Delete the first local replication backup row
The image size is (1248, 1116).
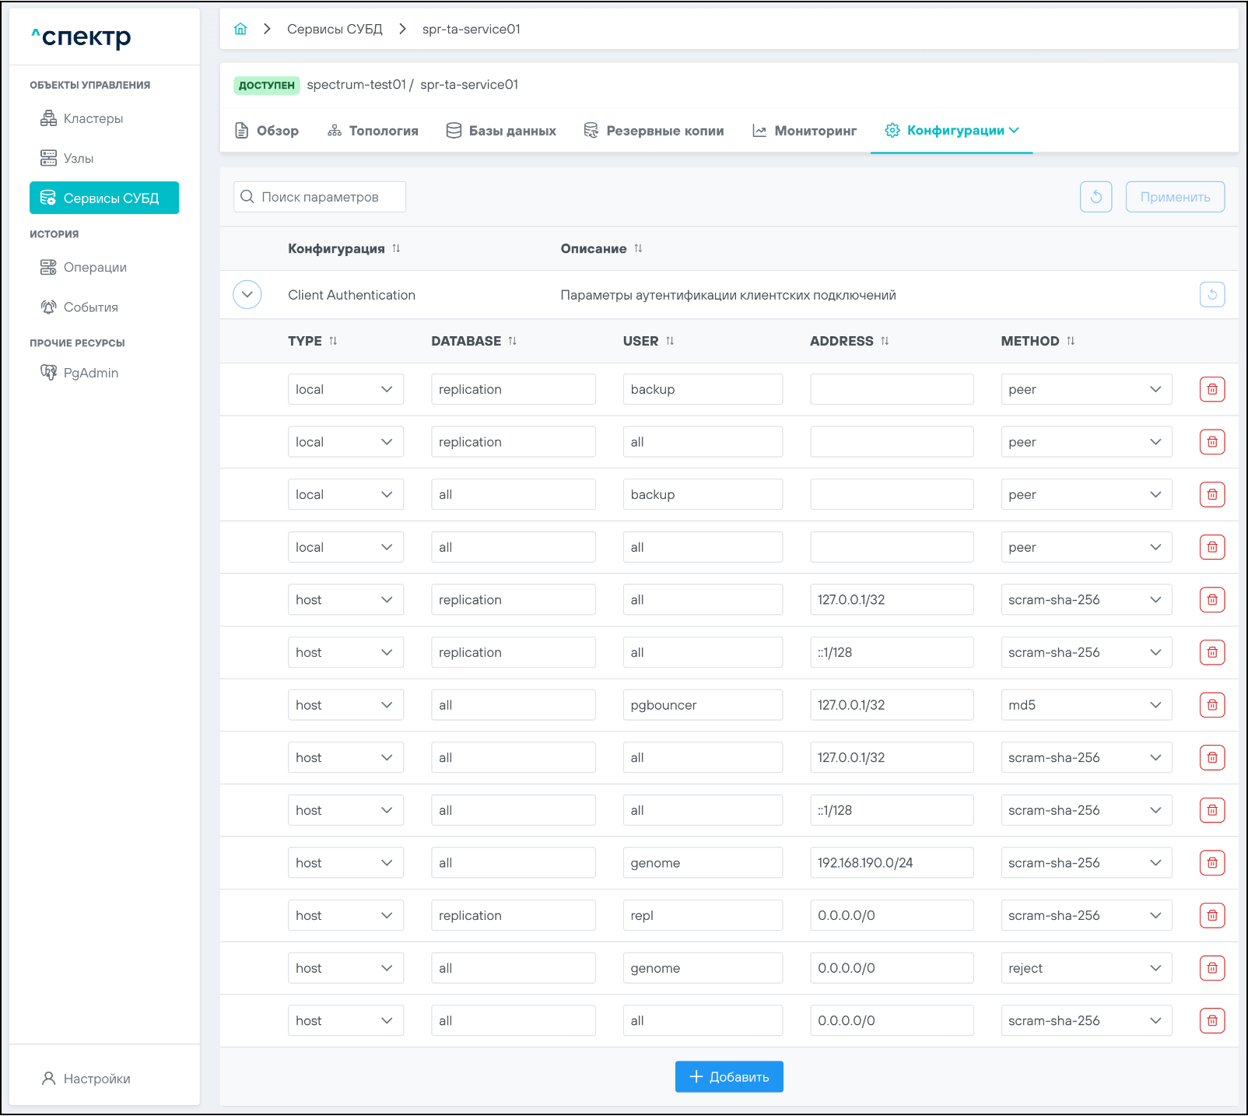click(x=1211, y=389)
